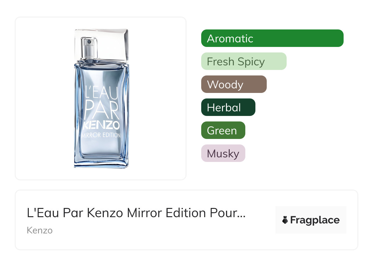This screenshot has height=265, width=373.
Task: Click the MIRROR EDITION label on bottle
Action: coord(101,135)
